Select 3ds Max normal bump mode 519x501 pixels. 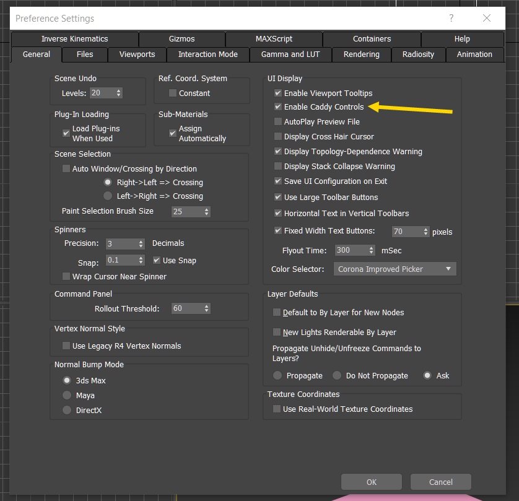click(67, 380)
